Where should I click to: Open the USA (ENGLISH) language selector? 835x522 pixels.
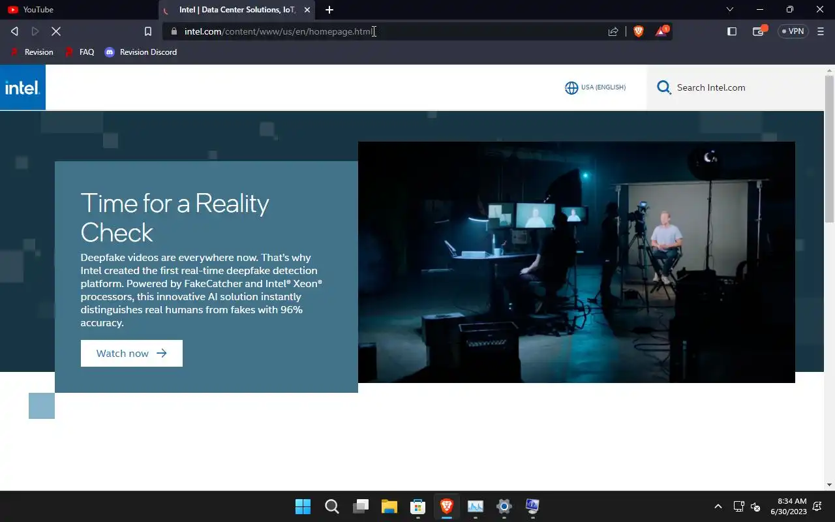[595, 87]
